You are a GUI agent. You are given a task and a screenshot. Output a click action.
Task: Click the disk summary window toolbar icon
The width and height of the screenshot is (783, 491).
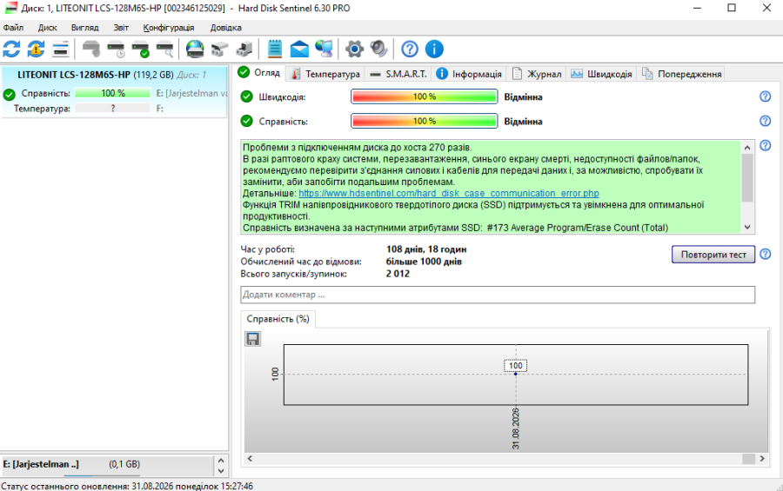click(60, 49)
